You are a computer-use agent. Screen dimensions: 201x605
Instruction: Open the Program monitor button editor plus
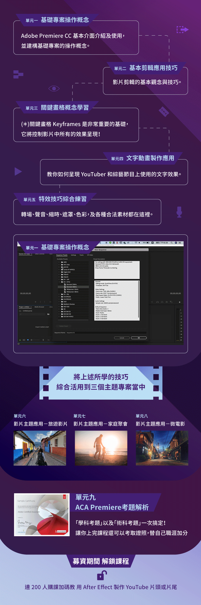[180, 302]
